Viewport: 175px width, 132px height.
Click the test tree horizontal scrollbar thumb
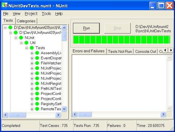(17, 115)
